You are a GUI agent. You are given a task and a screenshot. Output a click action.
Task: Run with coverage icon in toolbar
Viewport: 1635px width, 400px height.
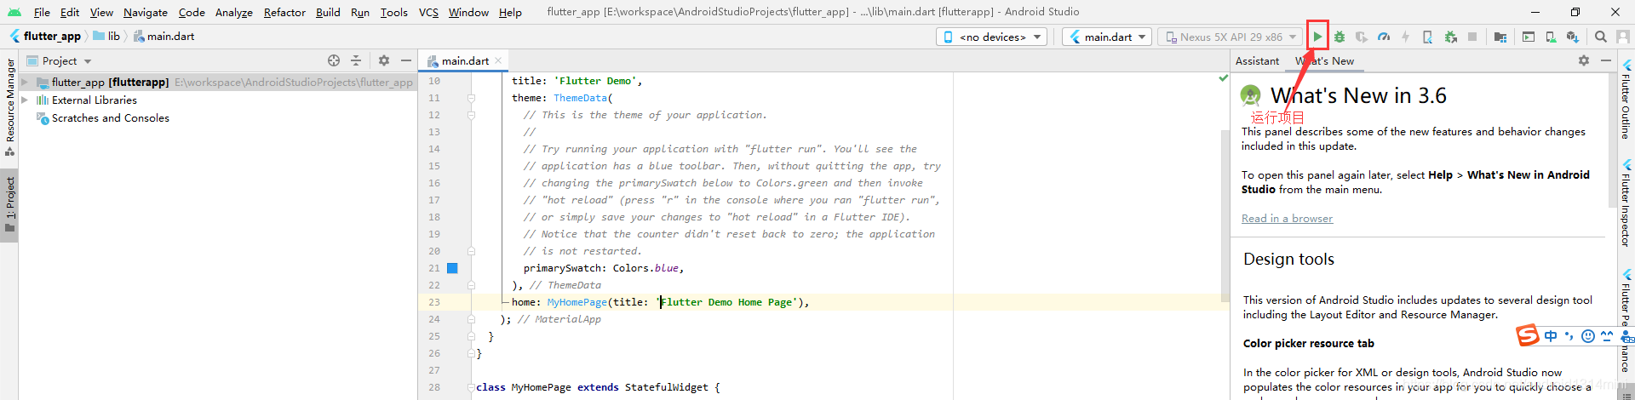pyautogui.click(x=1362, y=37)
